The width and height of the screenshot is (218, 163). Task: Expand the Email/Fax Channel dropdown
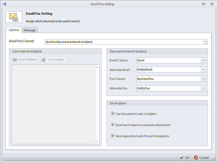point(205,42)
